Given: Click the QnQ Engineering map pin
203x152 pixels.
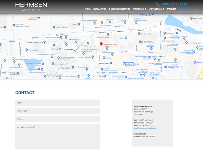Looking at the screenshot, I should [x=165, y=38].
